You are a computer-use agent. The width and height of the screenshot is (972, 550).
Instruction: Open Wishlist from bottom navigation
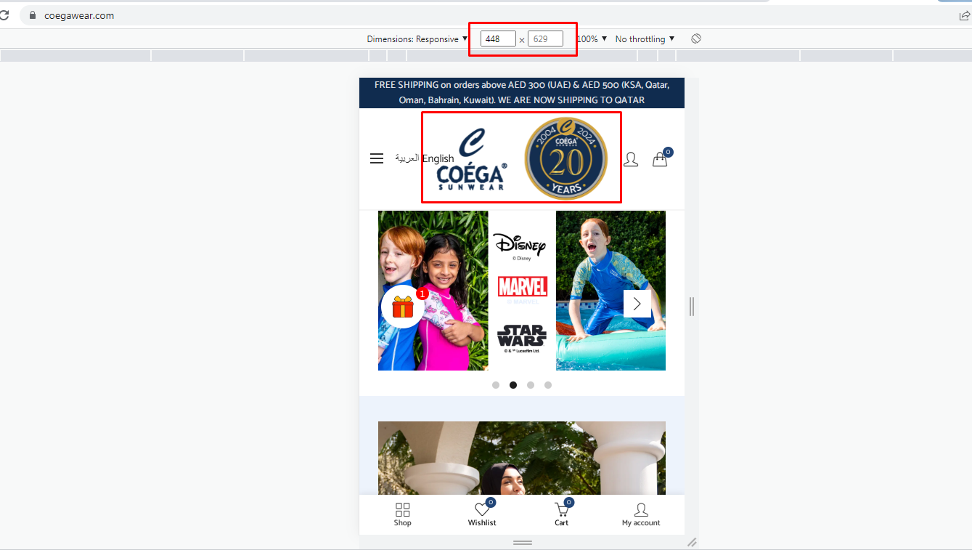482,514
